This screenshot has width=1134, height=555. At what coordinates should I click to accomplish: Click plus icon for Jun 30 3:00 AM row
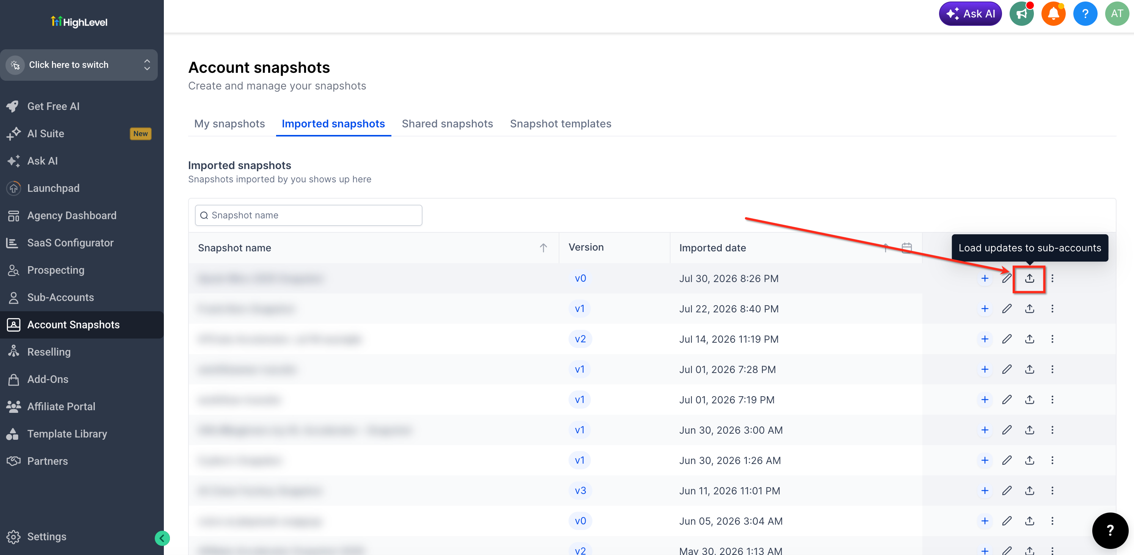tap(984, 430)
